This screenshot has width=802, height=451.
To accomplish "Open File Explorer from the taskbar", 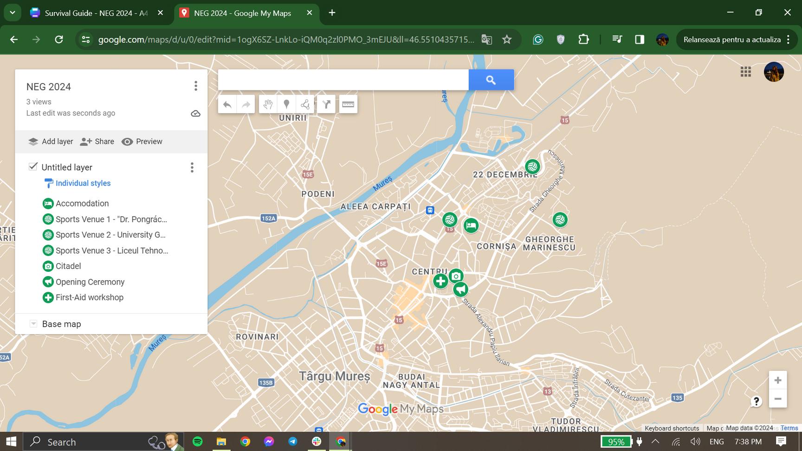I will tap(221, 441).
